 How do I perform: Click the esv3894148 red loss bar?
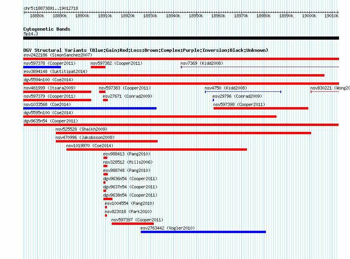(174, 75)
